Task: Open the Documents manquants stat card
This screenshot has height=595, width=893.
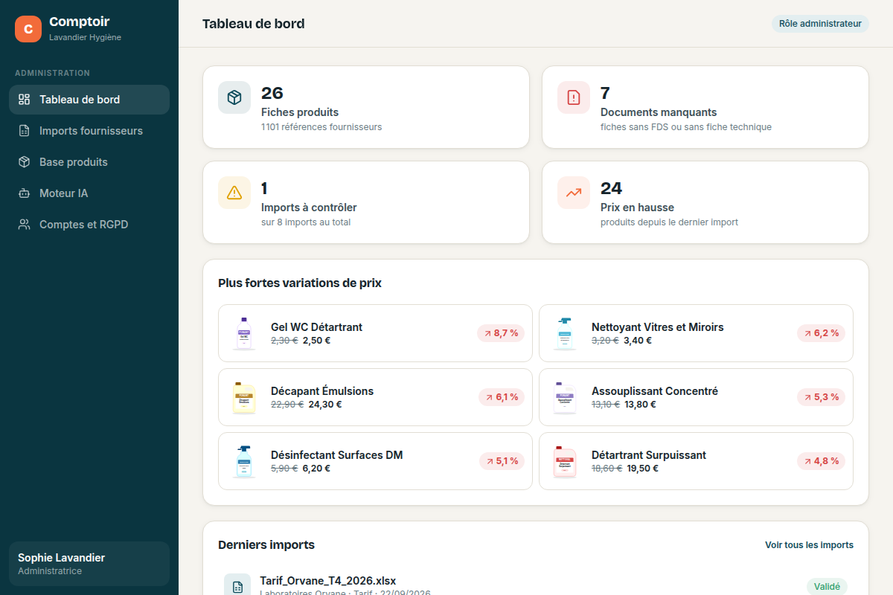Action: (x=705, y=107)
